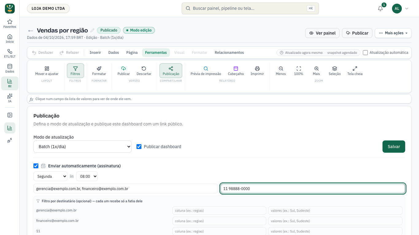Click the Ver painel button
Viewport: 419px width, 235px height.
(x=322, y=33)
